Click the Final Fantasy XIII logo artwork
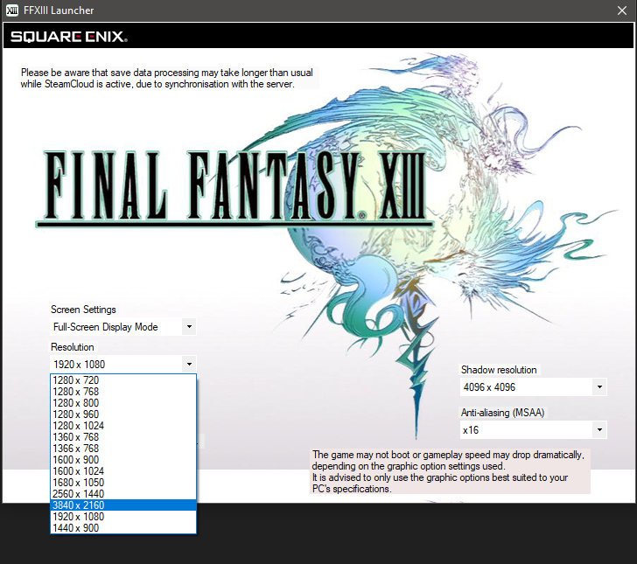This screenshot has width=637, height=564. 234,188
